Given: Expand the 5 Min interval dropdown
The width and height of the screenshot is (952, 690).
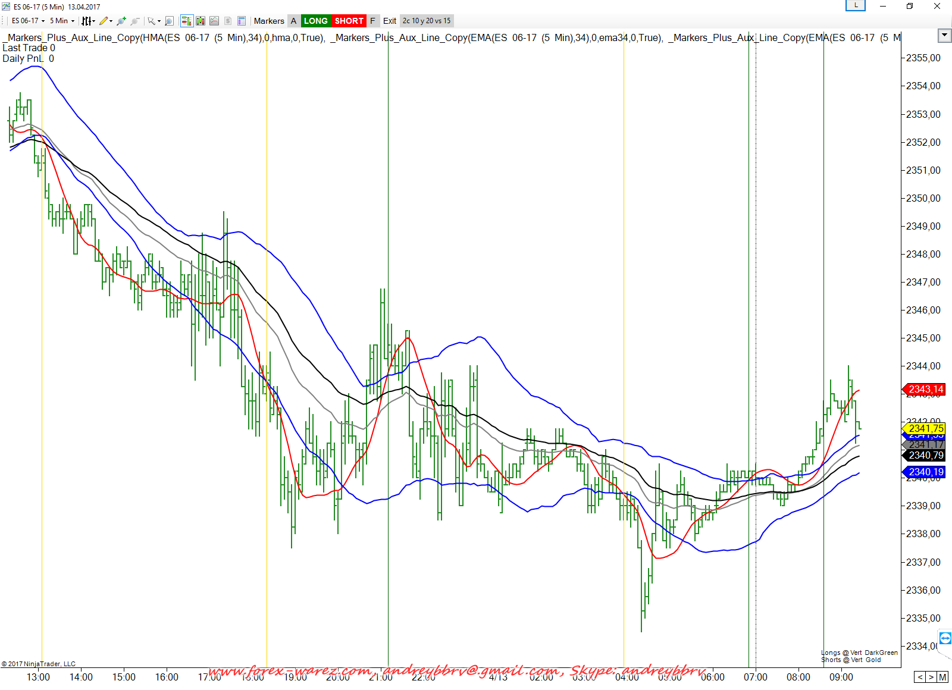Looking at the screenshot, I should point(62,21).
